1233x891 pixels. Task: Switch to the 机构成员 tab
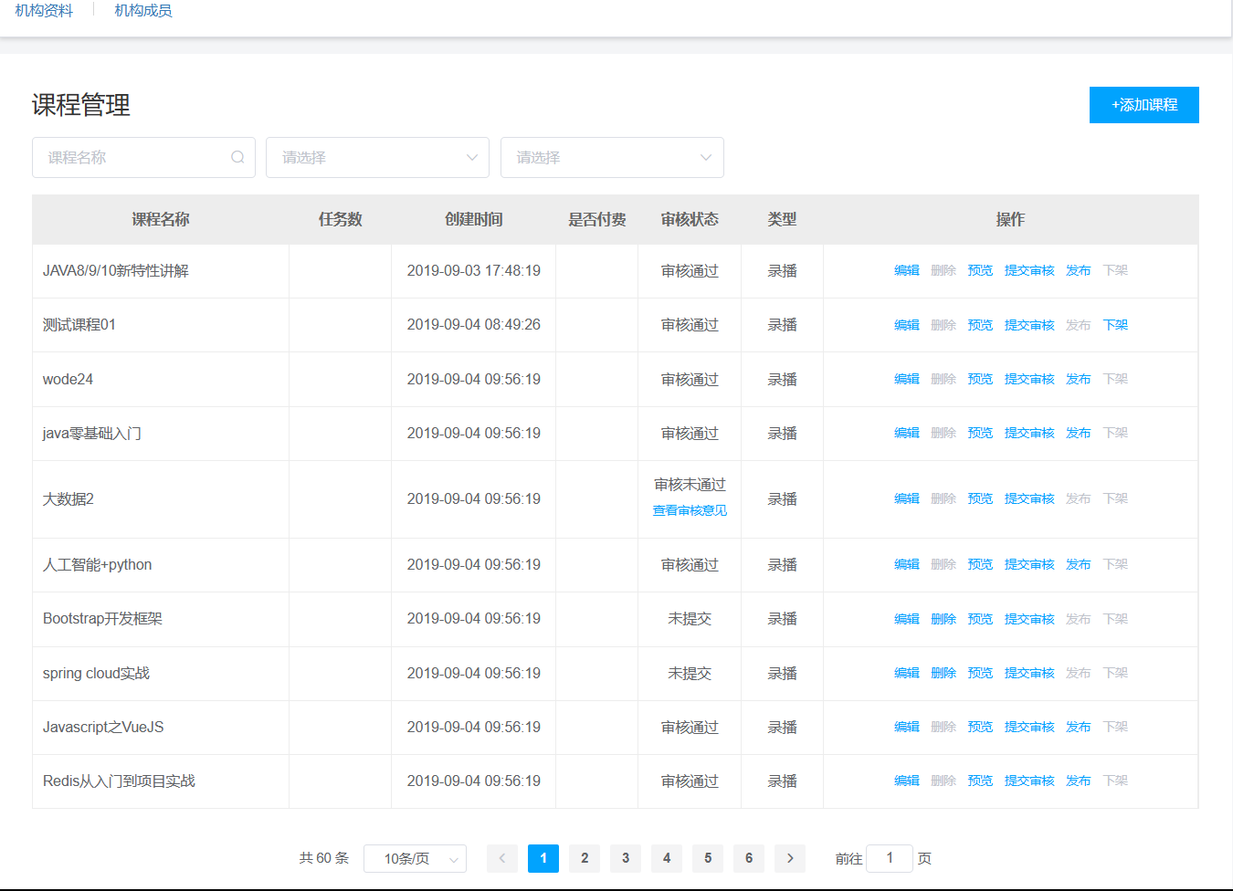(143, 11)
